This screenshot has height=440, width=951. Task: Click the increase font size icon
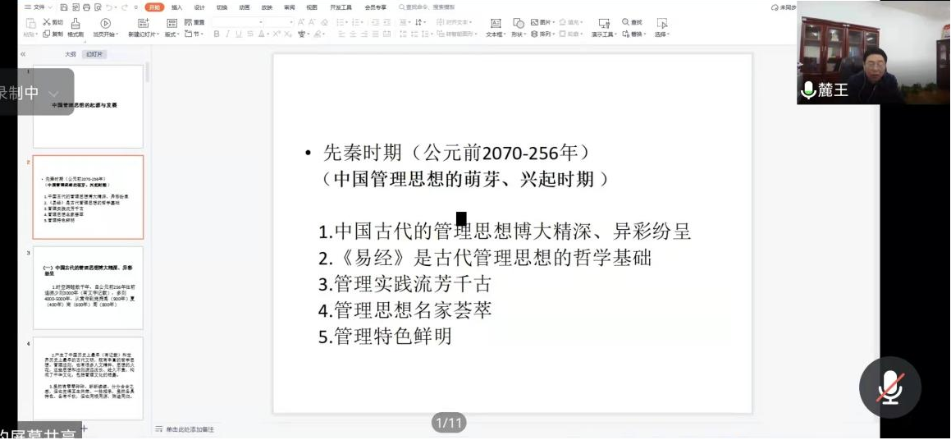301,22
